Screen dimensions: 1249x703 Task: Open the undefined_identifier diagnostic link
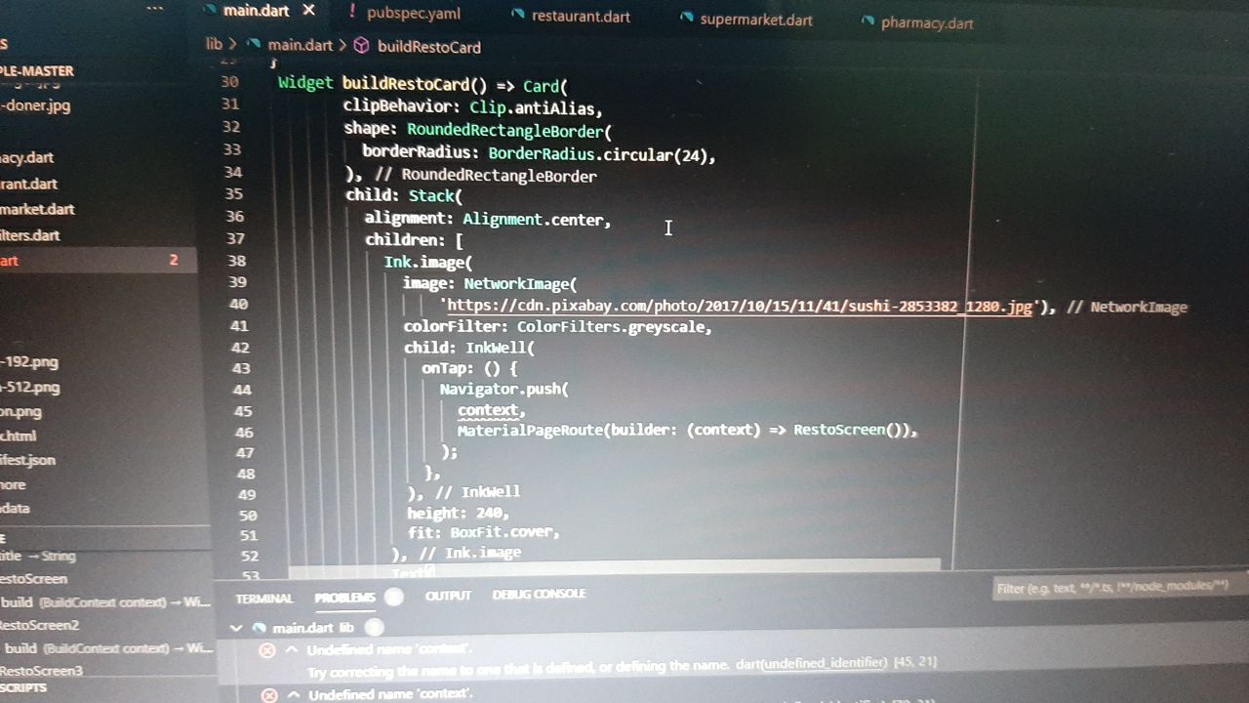pos(825,663)
